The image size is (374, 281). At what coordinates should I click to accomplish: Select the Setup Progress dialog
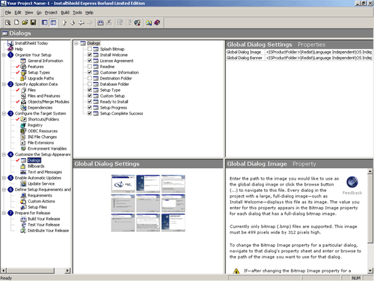click(x=114, y=108)
